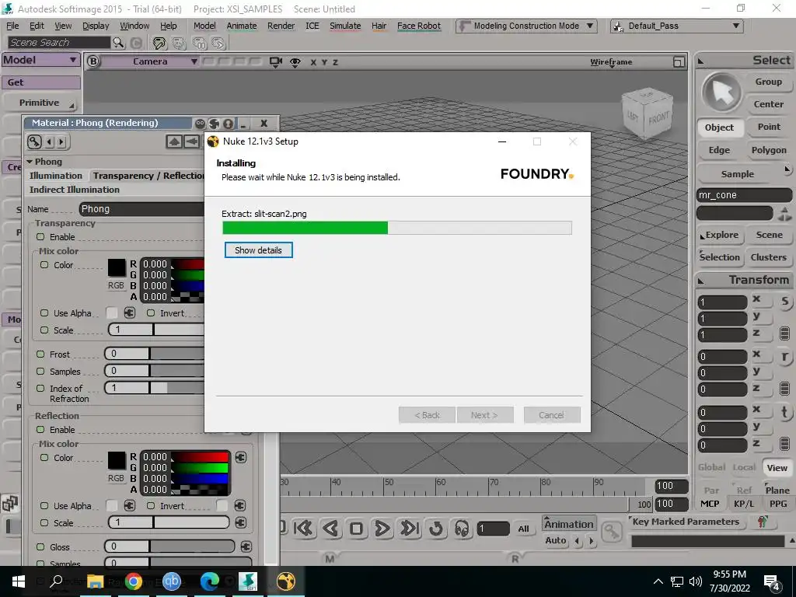Toggle the loop playback icon

pyautogui.click(x=435, y=529)
